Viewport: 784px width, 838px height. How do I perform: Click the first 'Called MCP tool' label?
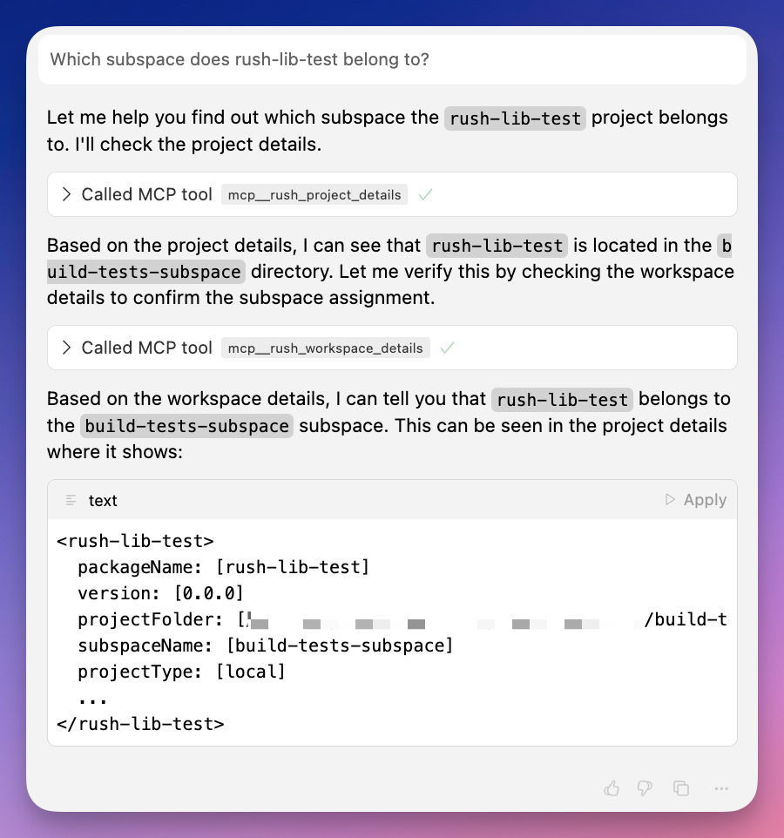(x=146, y=195)
